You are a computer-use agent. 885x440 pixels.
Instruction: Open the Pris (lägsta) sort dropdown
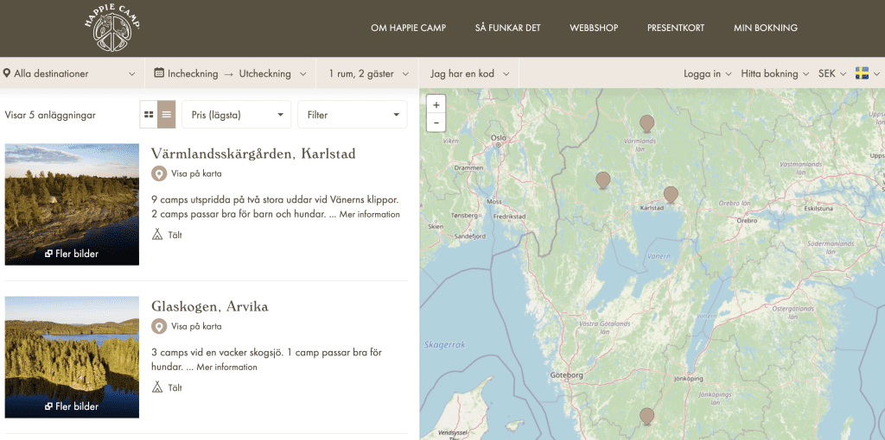(236, 115)
